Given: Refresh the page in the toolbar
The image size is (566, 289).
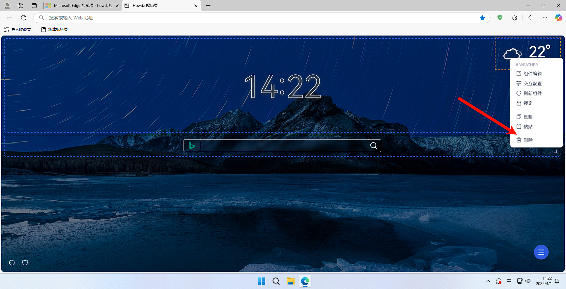Looking at the screenshot, I should [24, 18].
